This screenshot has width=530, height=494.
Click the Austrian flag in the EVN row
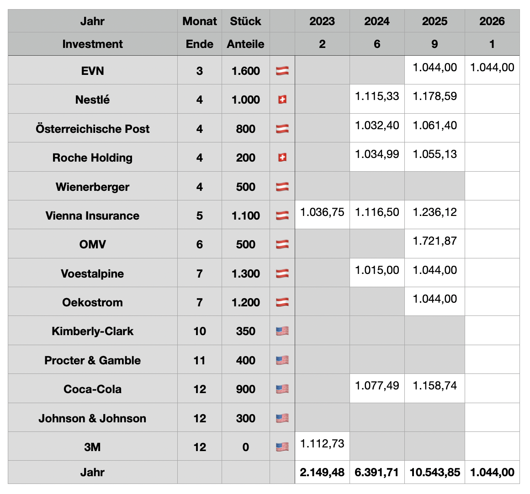[x=282, y=71]
